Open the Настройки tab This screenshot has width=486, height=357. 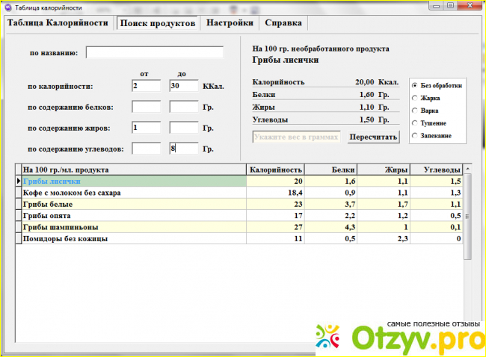(x=230, y=22)
